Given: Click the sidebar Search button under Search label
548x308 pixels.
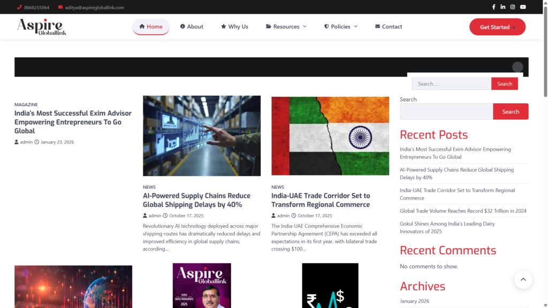Looking at the screenshot, I should 511,112.
